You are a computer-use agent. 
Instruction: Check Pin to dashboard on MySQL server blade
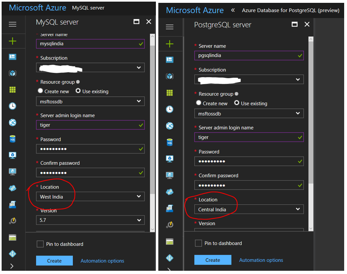40,244
